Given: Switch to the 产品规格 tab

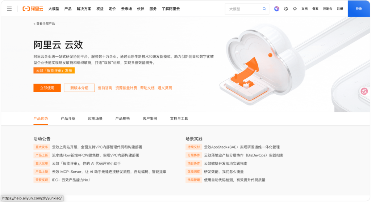Looking at the screenshot, I should pos(122,119).
